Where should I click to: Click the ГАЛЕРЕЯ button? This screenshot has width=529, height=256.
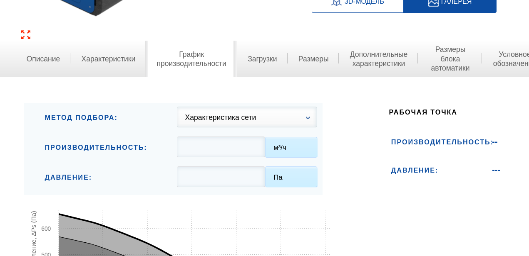coord(450,4)
